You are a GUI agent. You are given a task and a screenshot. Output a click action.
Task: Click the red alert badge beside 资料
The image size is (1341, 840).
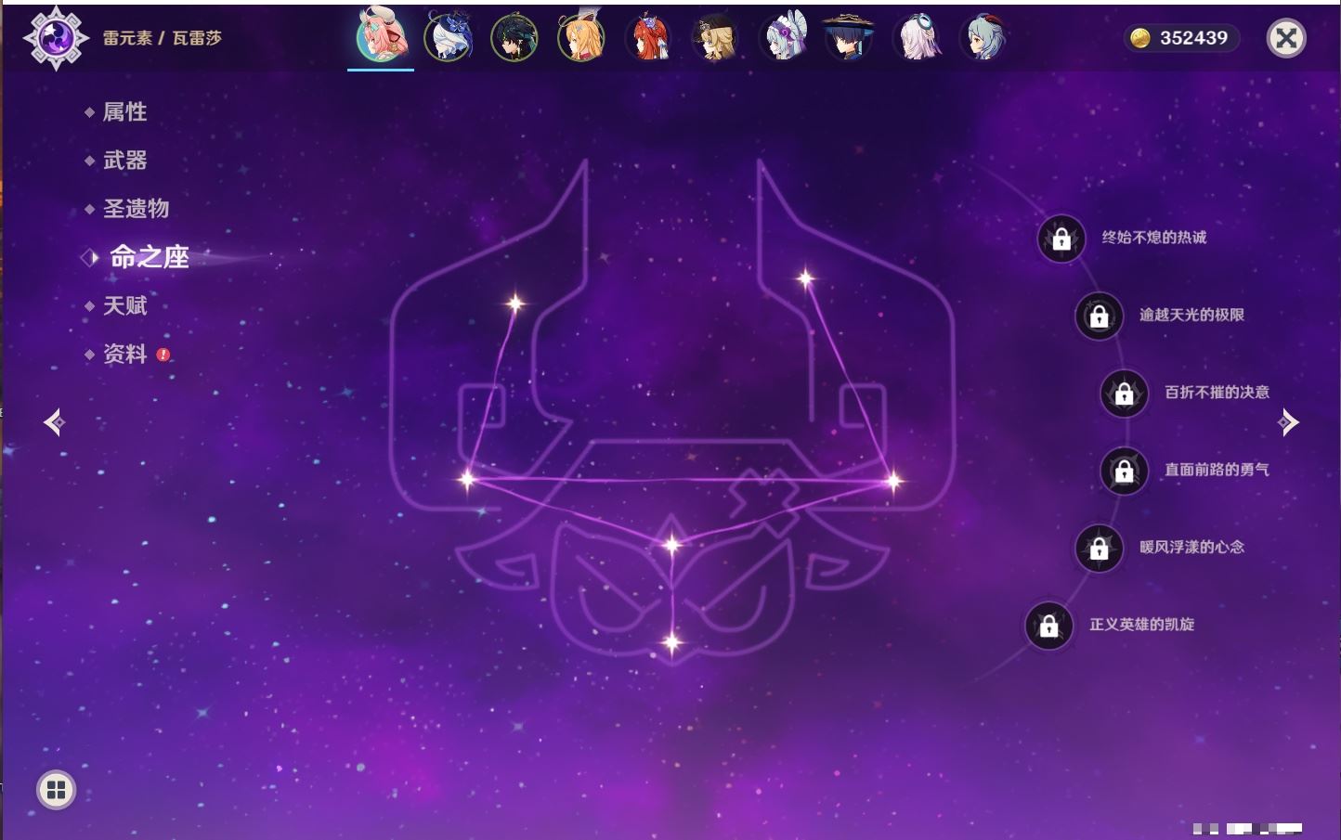pyautogui.click(x=163, y=355)
